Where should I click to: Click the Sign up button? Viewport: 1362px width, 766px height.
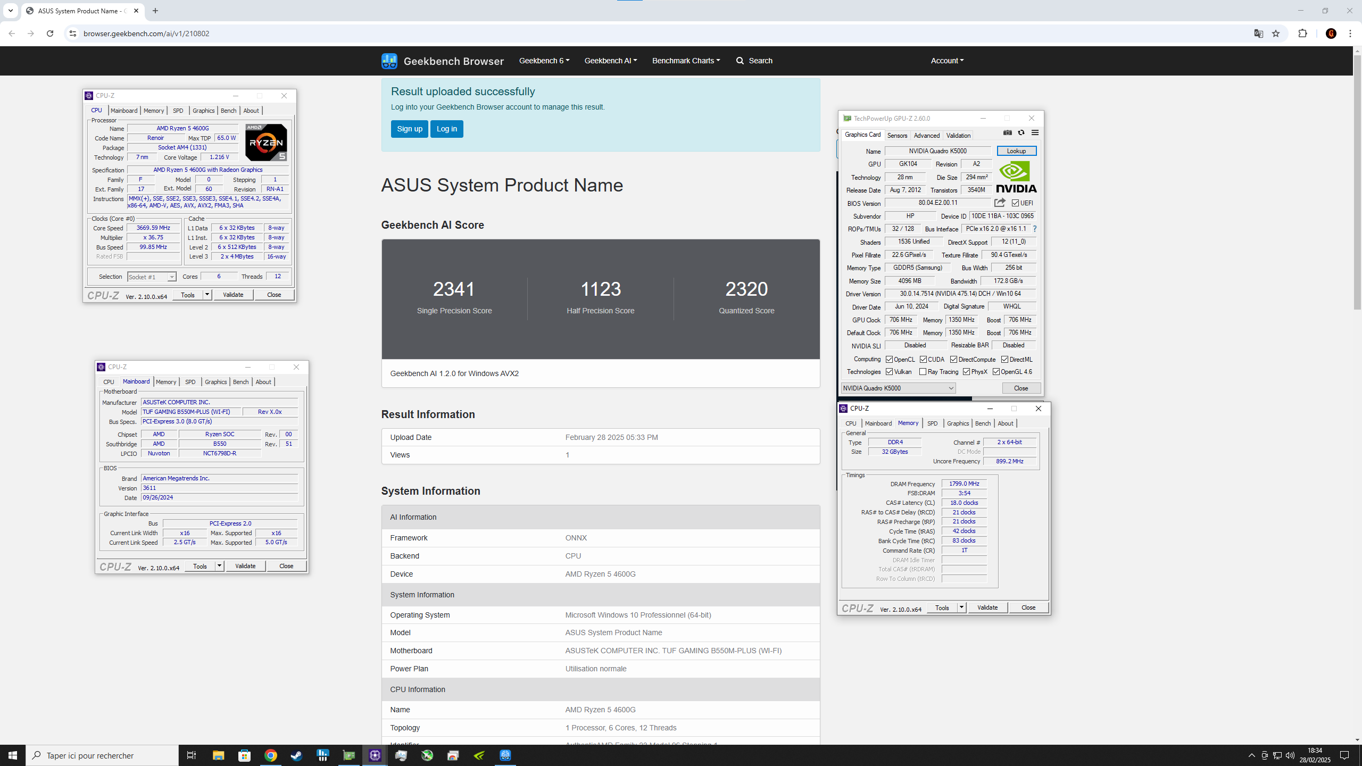point(409,129)
